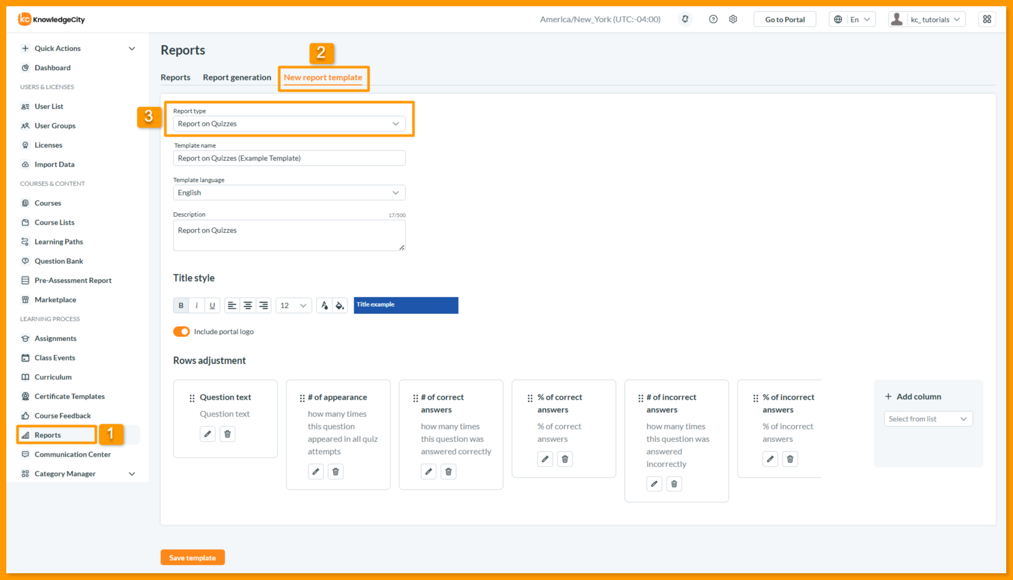Open the Template language dropdown
This screenshot has width=1013, height=580.
(x=289, y=193)
